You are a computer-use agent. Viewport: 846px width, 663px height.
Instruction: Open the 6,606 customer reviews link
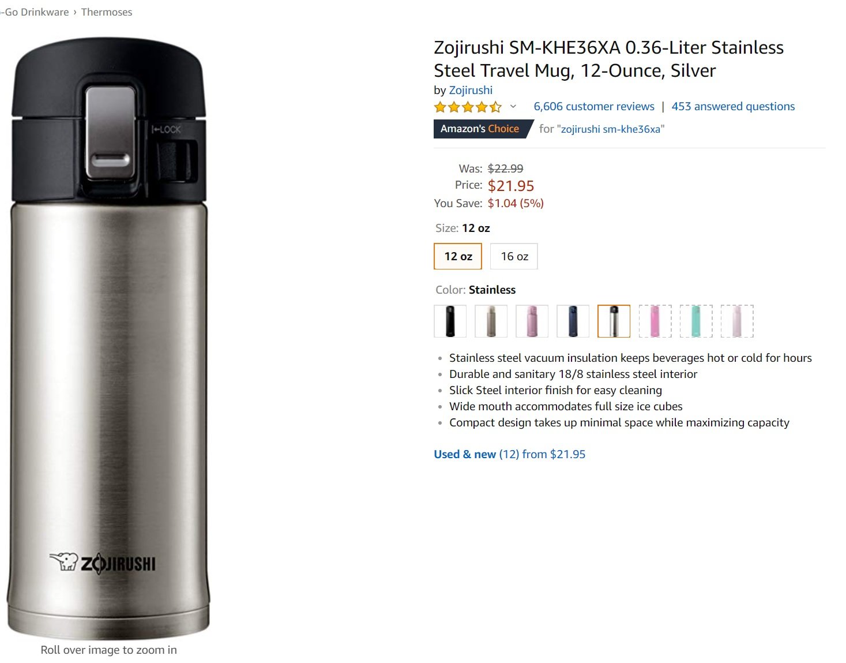click(594, 106)
